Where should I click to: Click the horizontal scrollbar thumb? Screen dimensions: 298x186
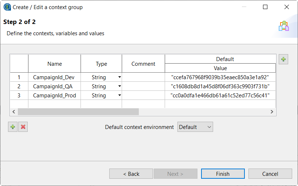pos(78,112)
